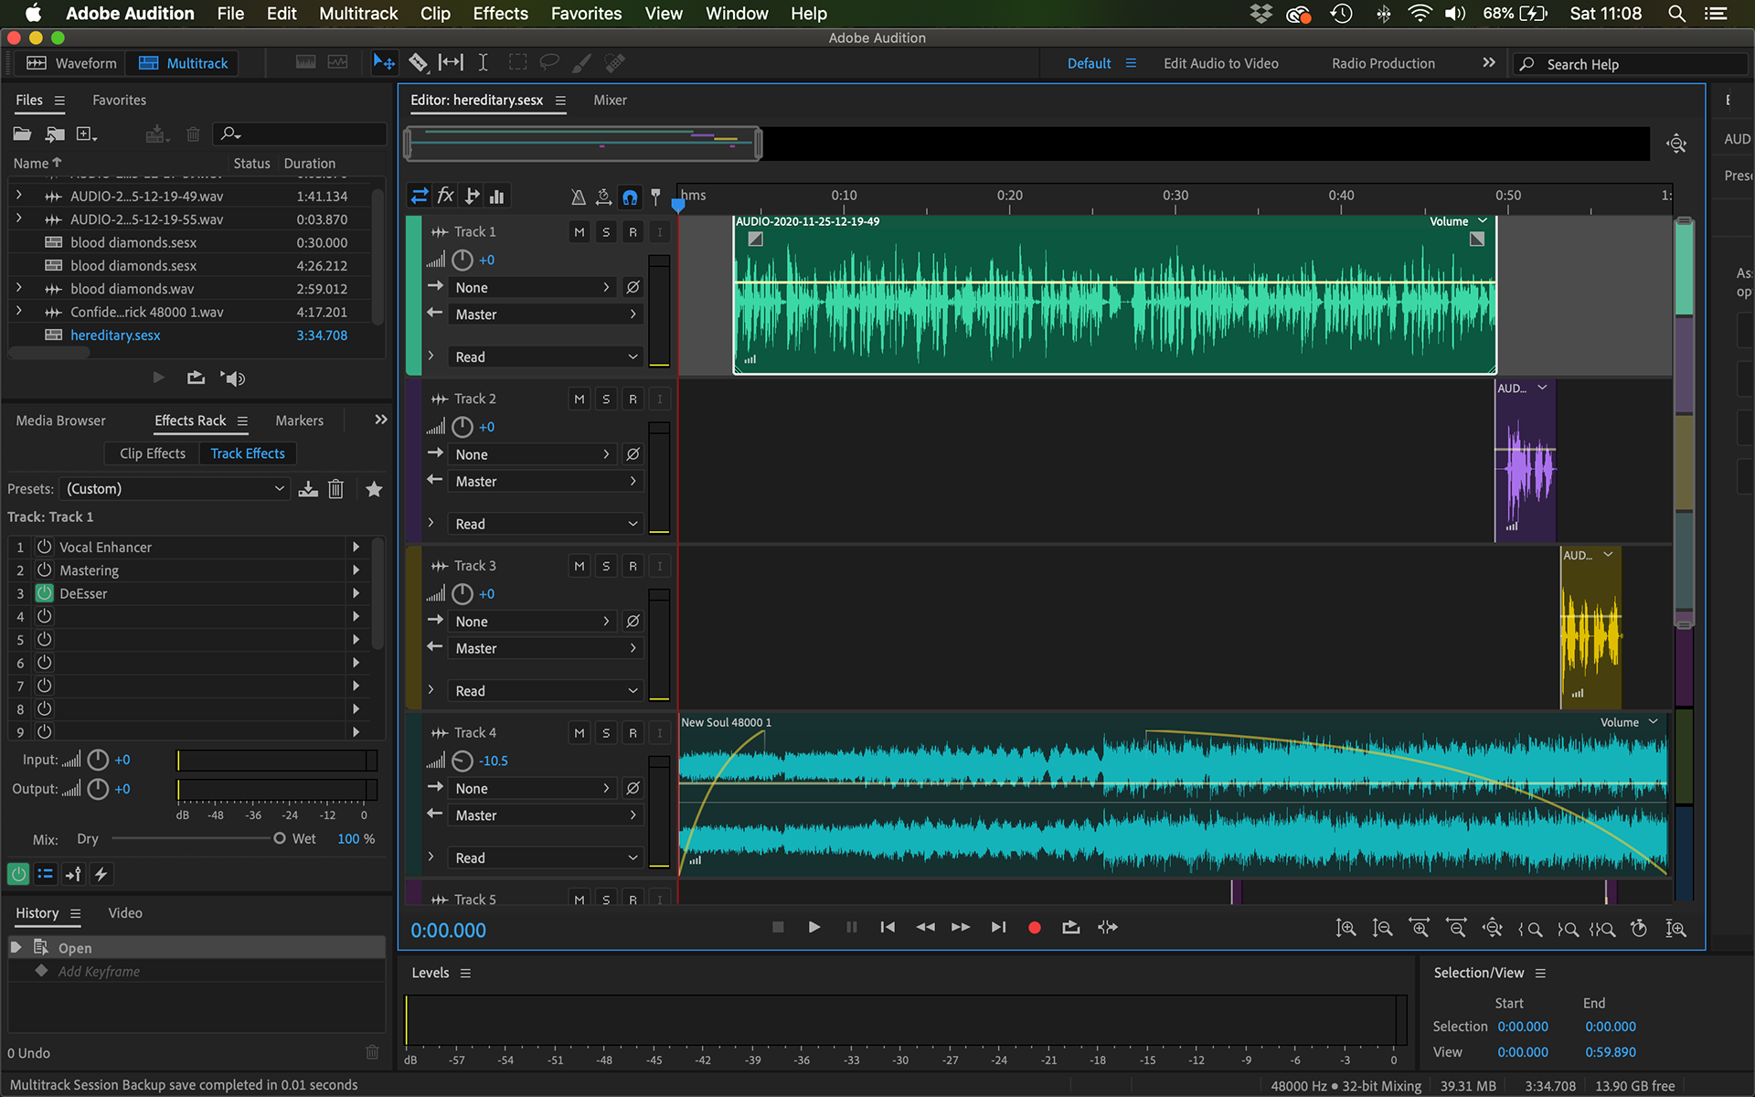
Task: Mute Track 1
Action: coord(579,232)
